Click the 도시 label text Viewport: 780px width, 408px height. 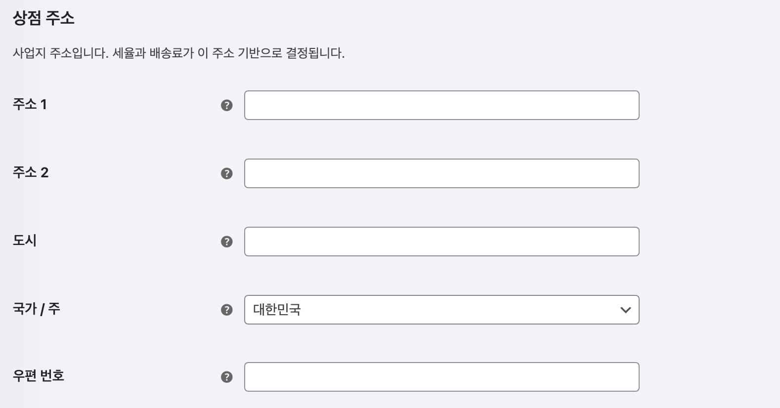click(25, 241)
